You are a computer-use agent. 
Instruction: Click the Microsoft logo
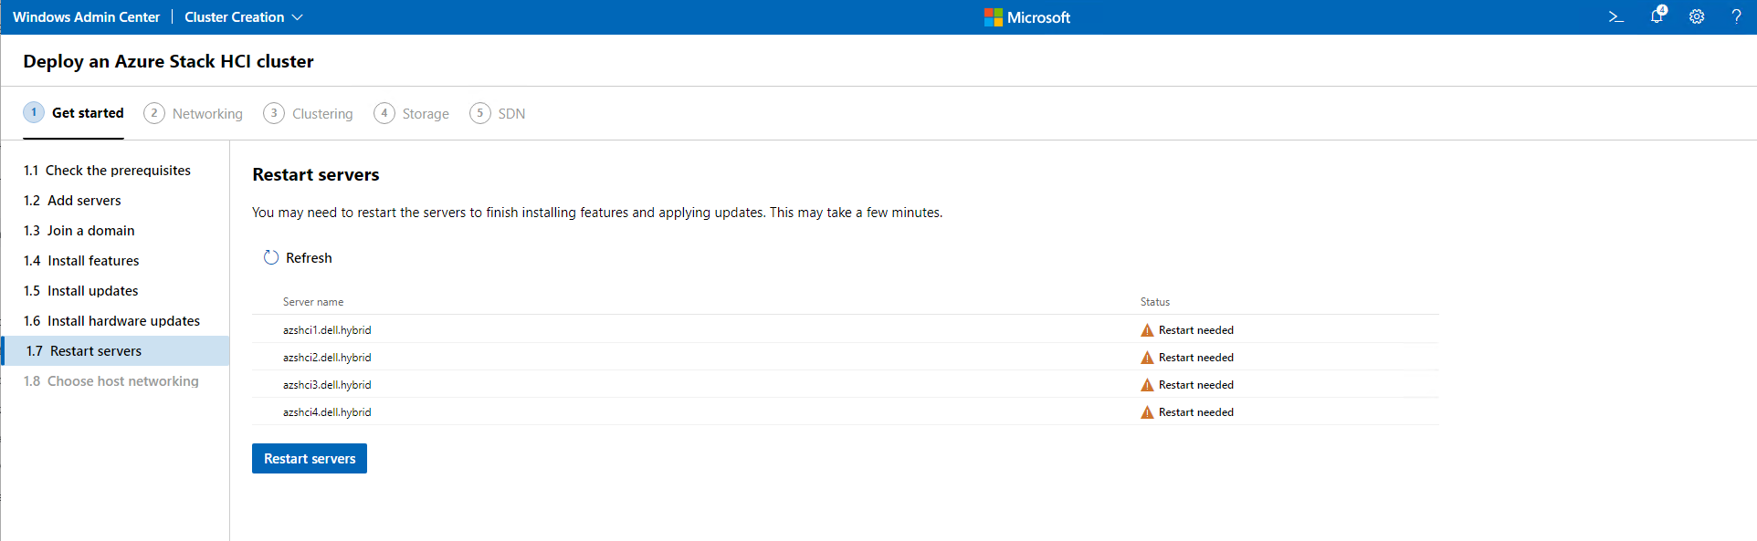click(994, 17)
